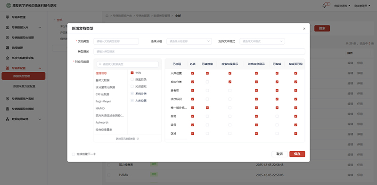Select 评分量表元数据 metadata category
This screenshot has width=377, height=185.
[x=105, y=87]
